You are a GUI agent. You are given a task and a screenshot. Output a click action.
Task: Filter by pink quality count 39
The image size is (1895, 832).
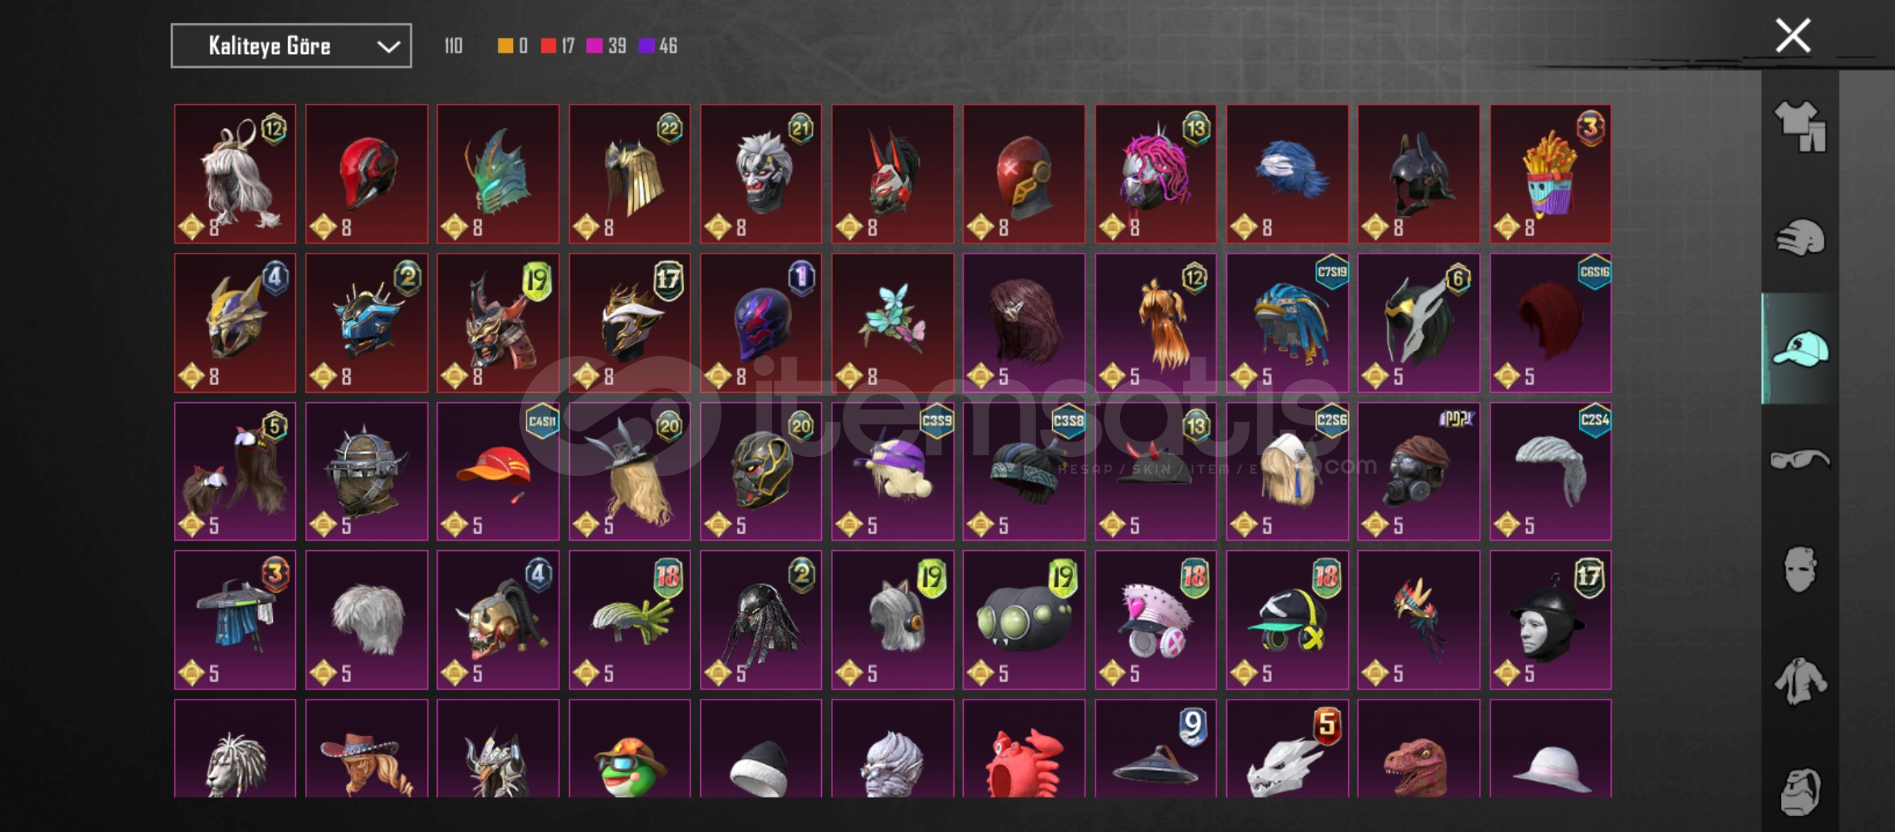point(606,46)
